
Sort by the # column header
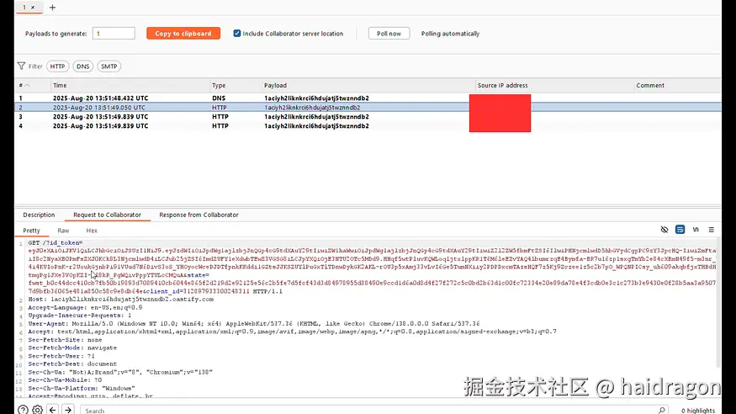click(x=33, y=86)
